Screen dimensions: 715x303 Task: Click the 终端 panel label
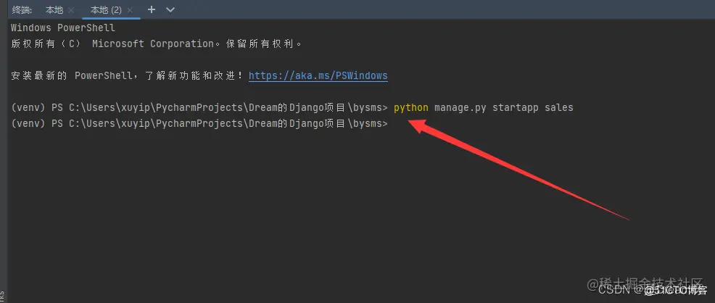[22, 9]
